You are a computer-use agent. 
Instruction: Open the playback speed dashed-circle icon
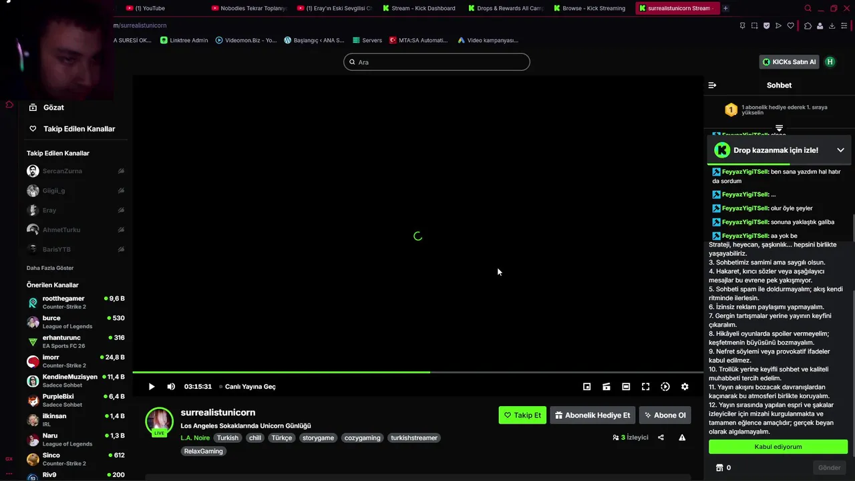[665, 387]
